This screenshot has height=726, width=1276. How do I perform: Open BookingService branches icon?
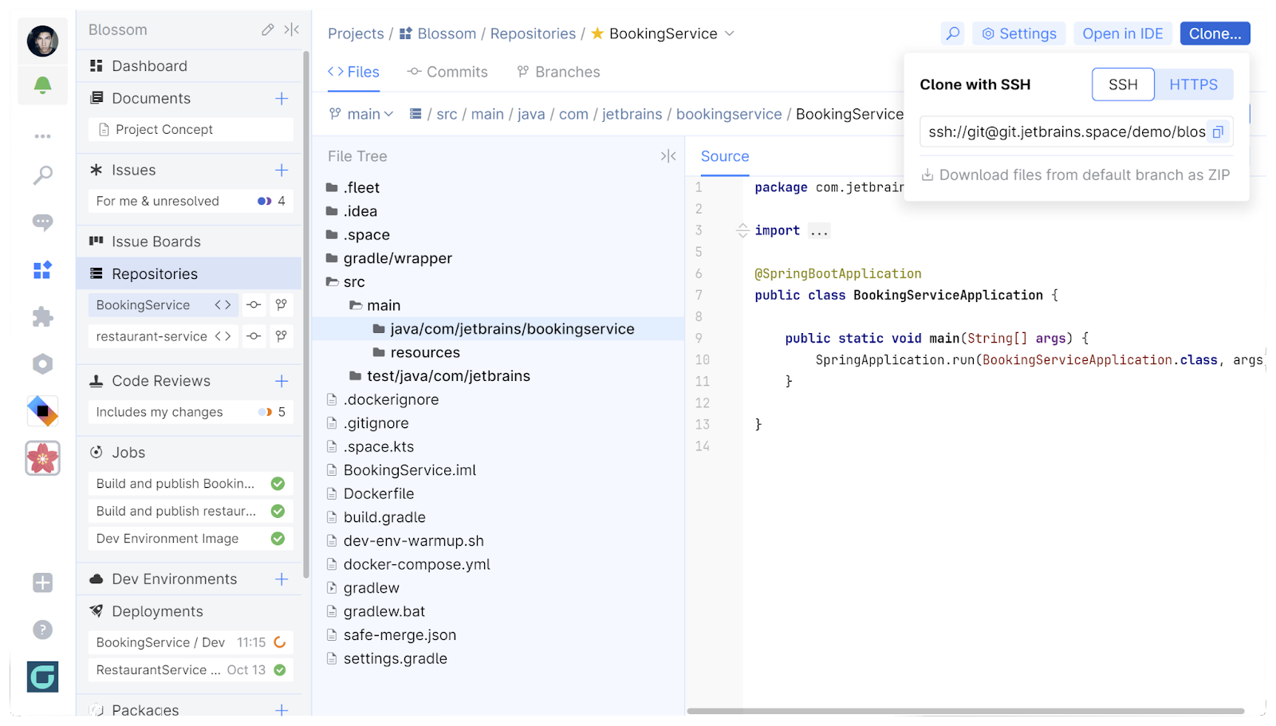(x=282, y=305)
